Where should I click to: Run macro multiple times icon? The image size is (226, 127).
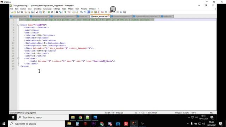click(121, 12)
